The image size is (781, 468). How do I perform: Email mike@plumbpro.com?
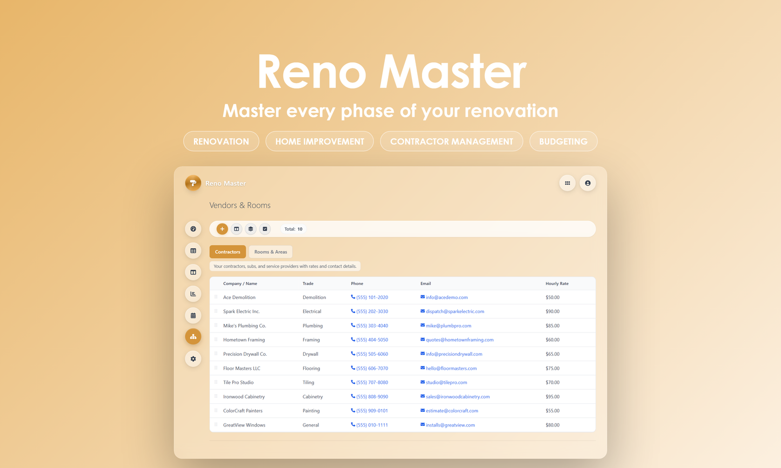coord(446,325)
